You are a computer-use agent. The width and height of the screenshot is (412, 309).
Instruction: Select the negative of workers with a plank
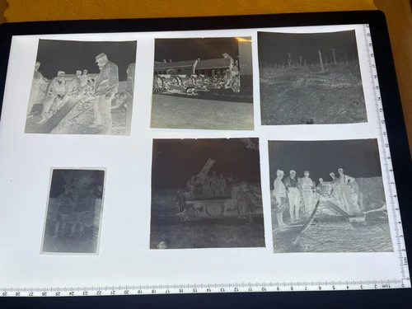click(x=81, y=87)
